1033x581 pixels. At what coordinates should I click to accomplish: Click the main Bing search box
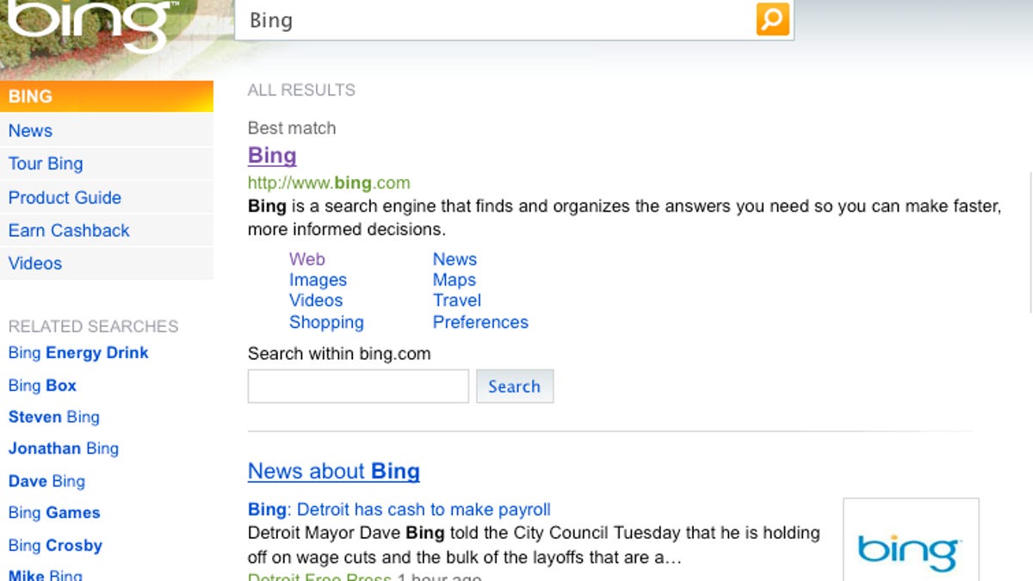(495, 20)
